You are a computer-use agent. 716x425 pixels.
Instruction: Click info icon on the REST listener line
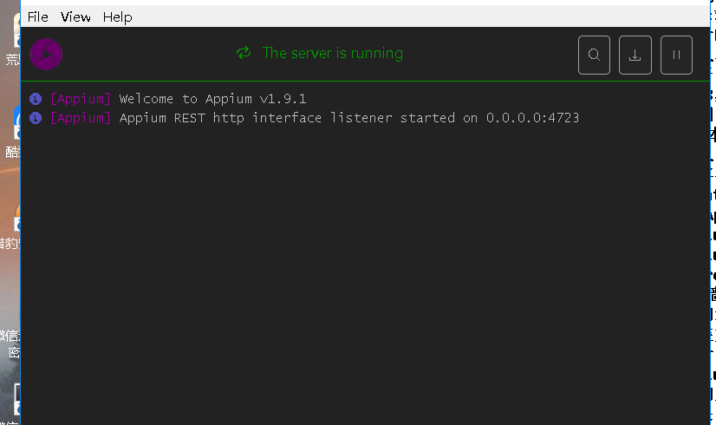click(x=36, y=118)
